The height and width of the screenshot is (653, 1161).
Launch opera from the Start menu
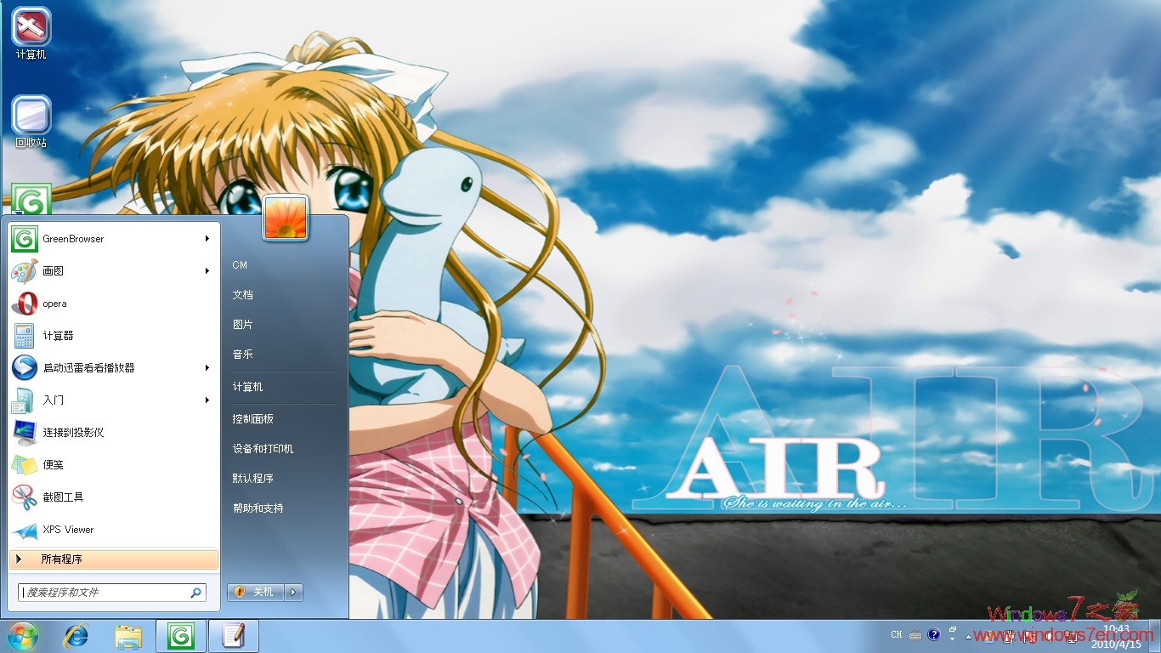tap(114, 304)
